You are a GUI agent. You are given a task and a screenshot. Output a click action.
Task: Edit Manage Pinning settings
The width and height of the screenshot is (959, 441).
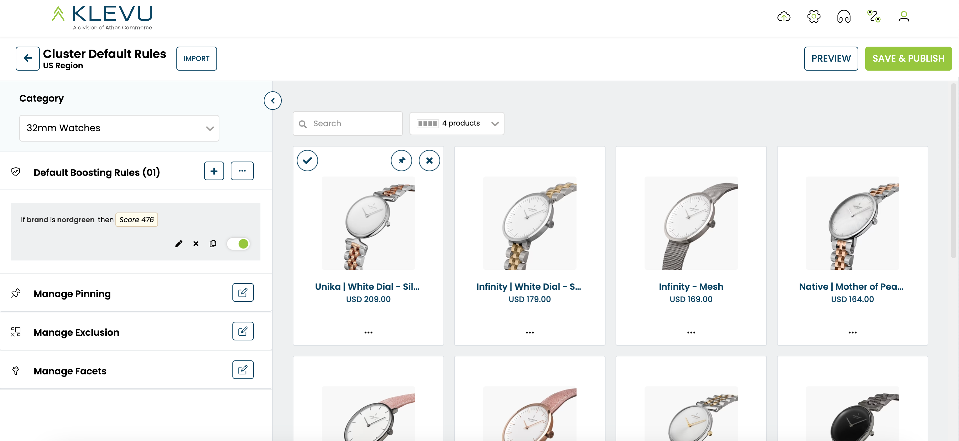pyautogui.click(x=243, y=293)
